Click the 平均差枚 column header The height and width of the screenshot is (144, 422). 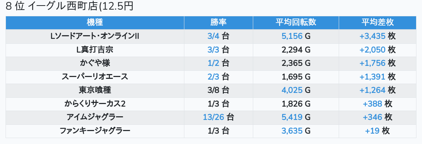[x=377, y=23]
